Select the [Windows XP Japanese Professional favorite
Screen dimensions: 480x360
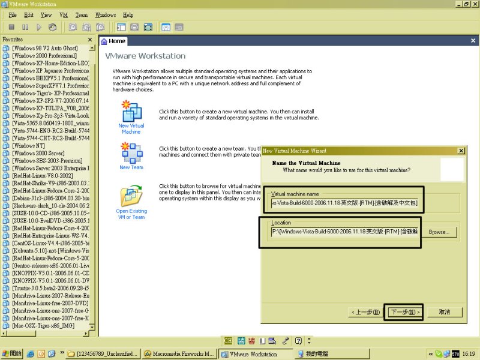coord(50,71)
